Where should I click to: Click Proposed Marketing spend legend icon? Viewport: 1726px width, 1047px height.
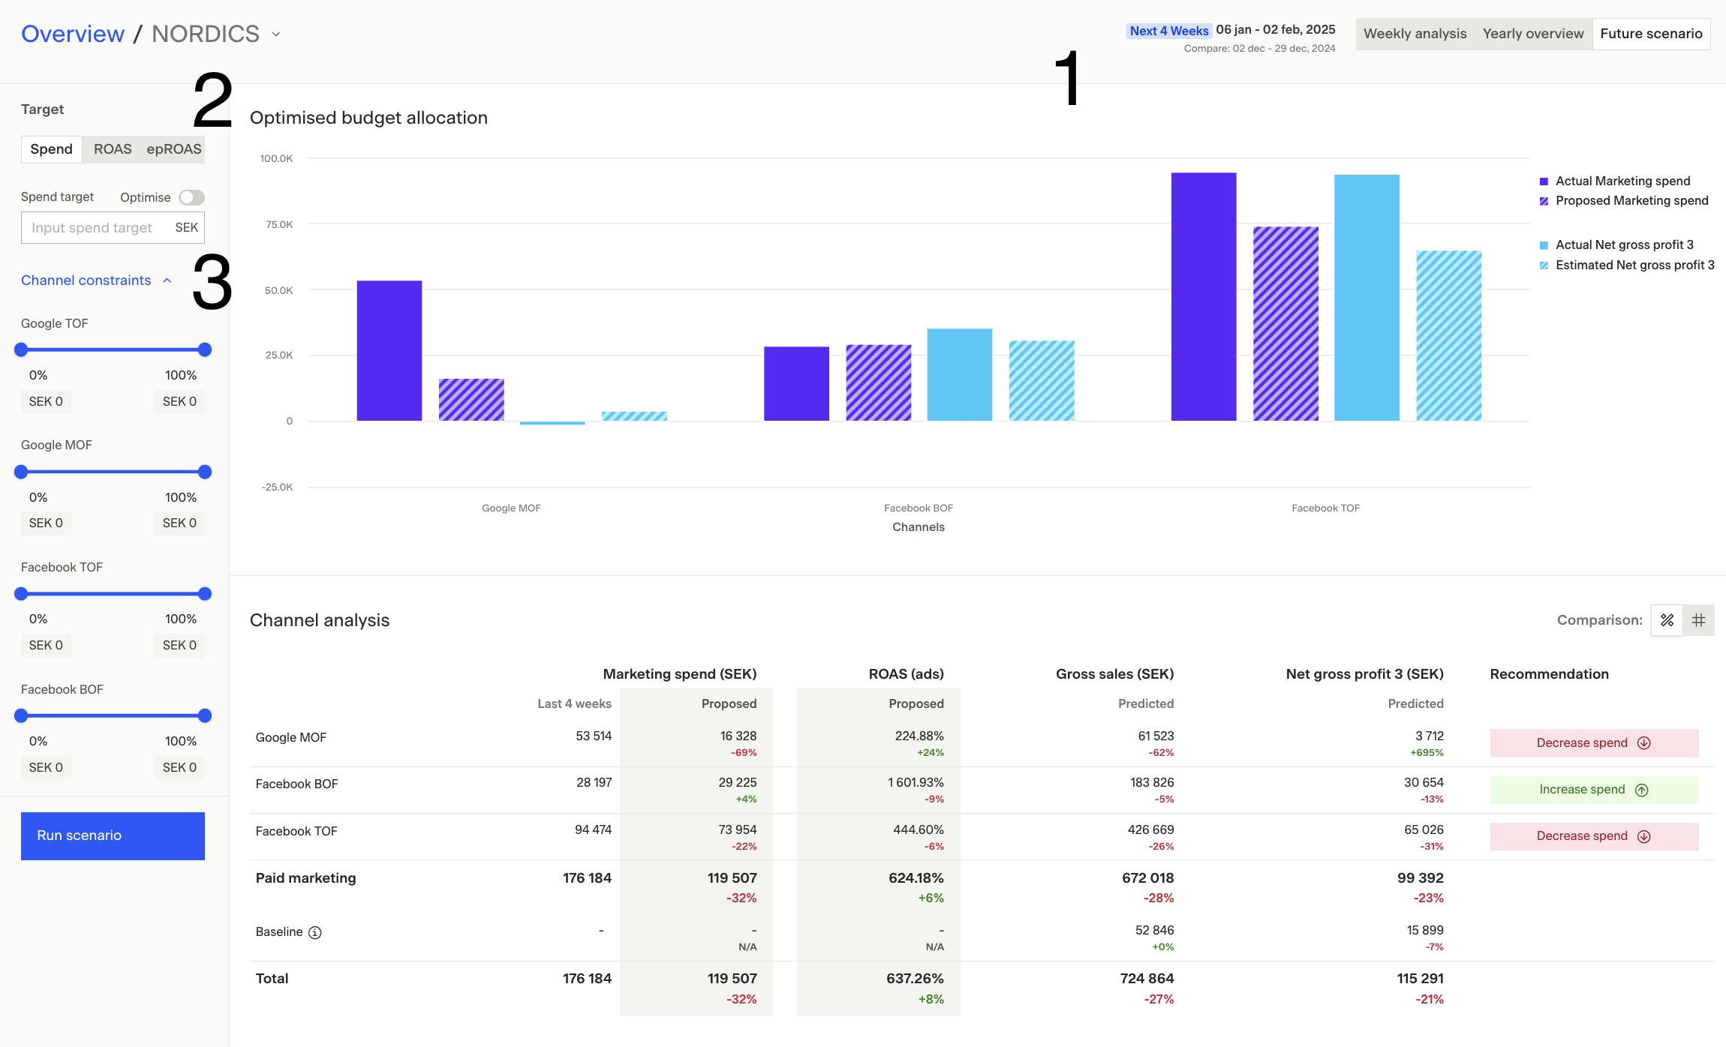pos(1544,201)
